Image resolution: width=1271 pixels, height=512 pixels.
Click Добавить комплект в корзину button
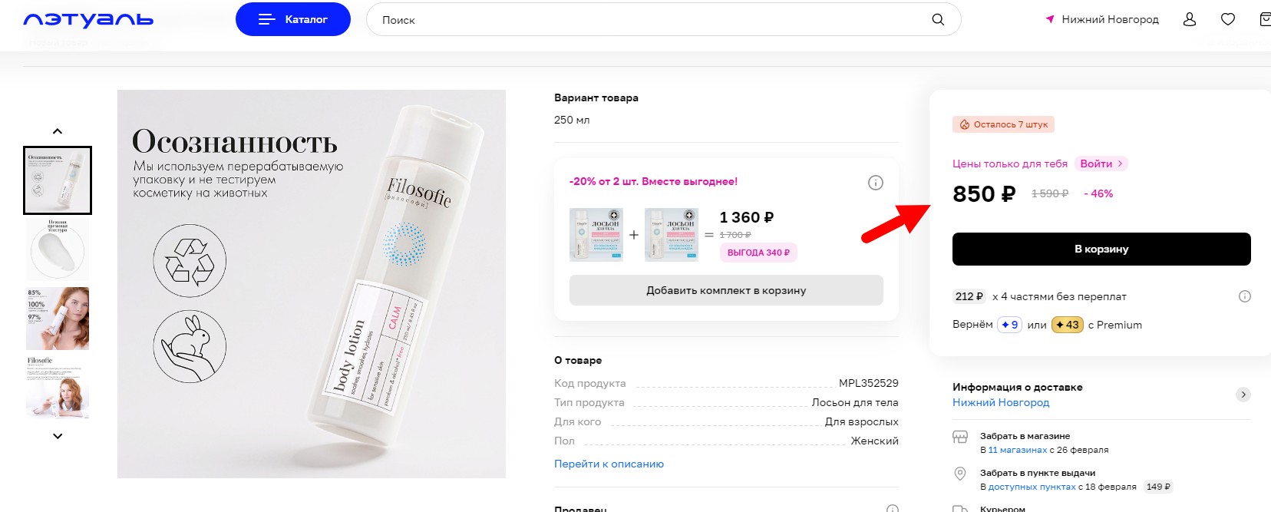click(726, 290)
